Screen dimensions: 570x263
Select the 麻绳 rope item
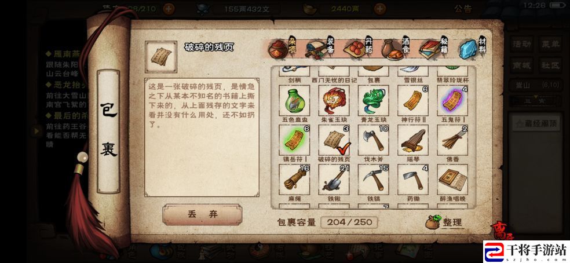point(294,180)
